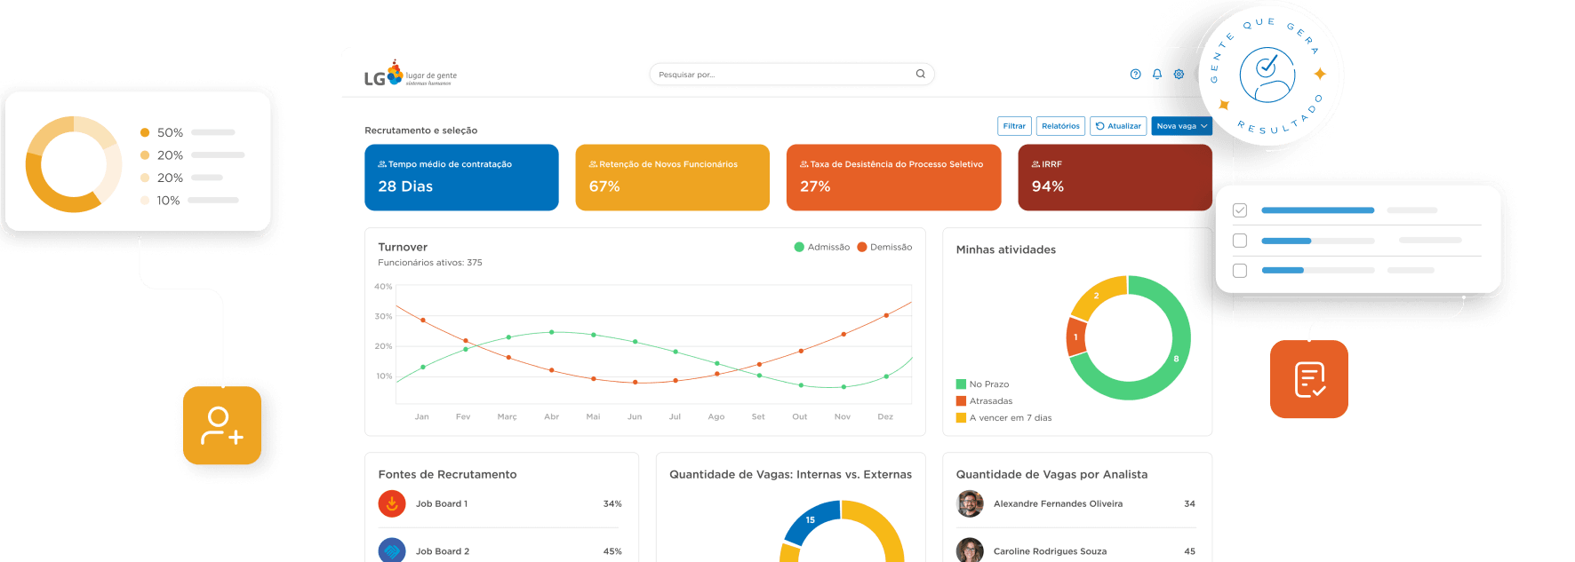Open the notifications bell icon
Image resolution: width=1575 pixels, height=562 pixels.
point(1157,75)
